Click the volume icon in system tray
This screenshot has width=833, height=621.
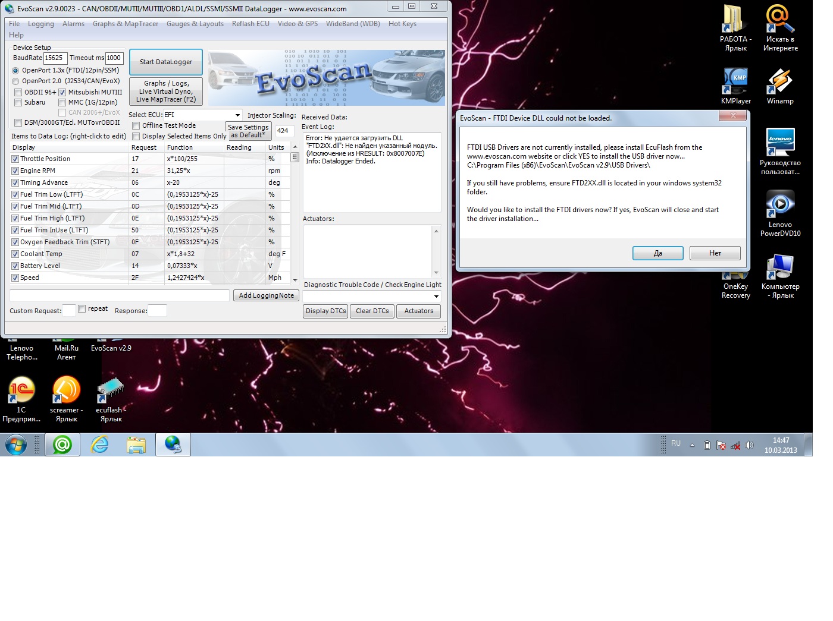tap(749, 445)
